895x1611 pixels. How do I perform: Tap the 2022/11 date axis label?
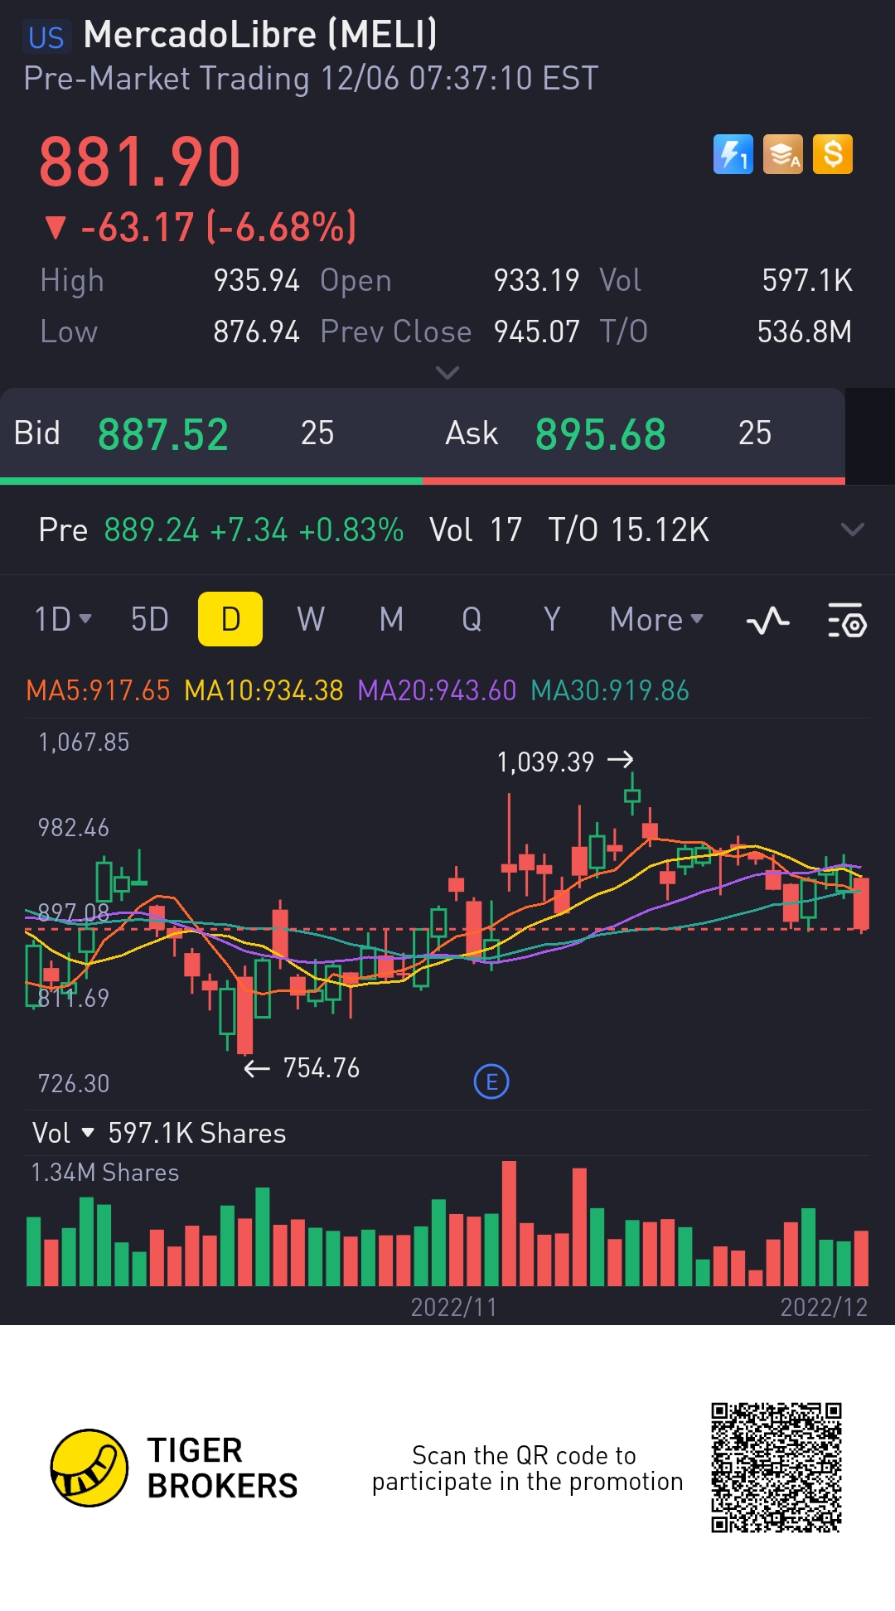(454, 1307)
